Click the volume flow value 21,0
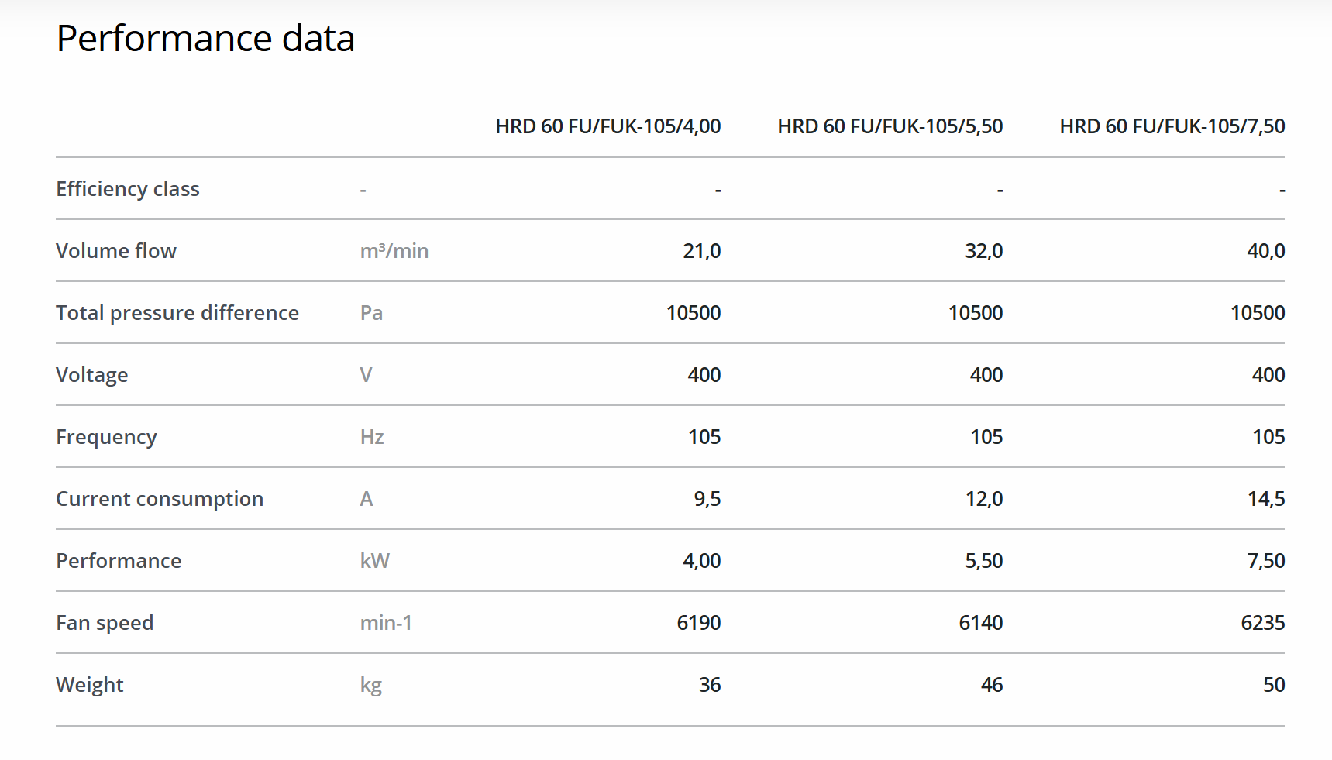Viewport: 1332px width, 760px height. click(x=701, y=251)
